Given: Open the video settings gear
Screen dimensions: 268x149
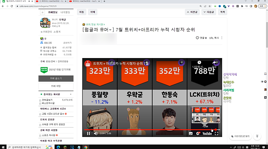Looking at the screenshot, I should (198, 134).
